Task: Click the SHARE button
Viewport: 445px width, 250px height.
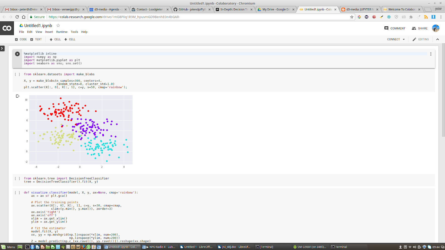Action: point(419,28)
